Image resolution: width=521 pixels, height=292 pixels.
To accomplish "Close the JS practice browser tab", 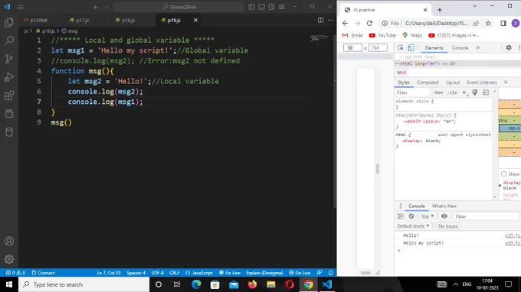I will tap(425, 10).
